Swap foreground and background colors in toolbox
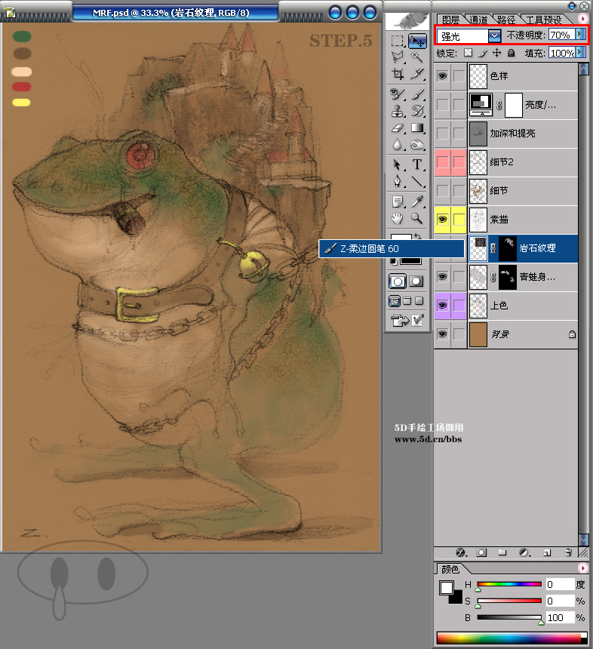Screen dimensions: 593x649 pos(418,236)
